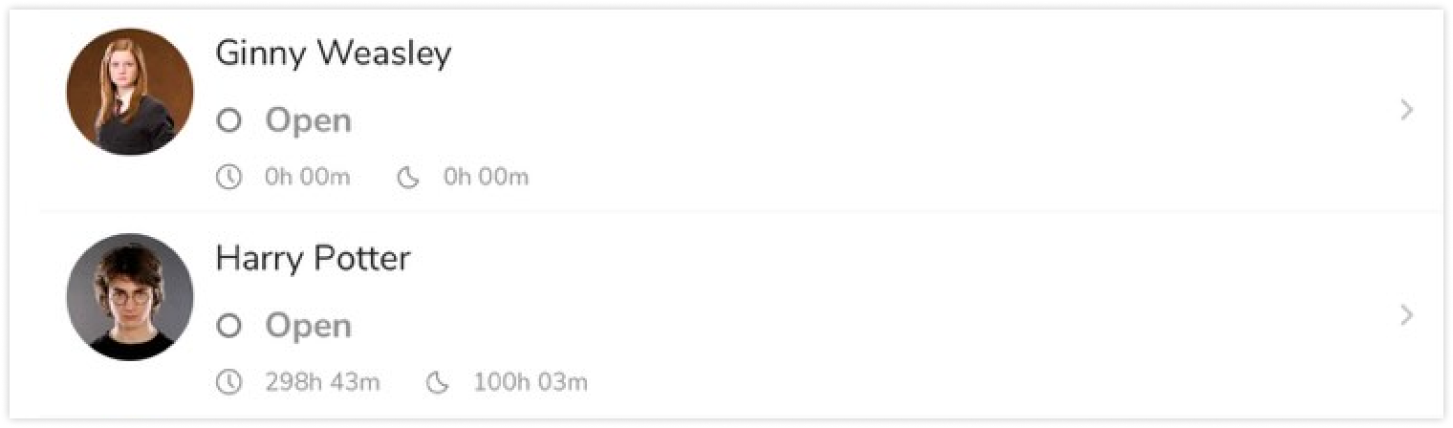Click the clock icon beside 298h 43m
1453x428 pixels.
point(228,383)
